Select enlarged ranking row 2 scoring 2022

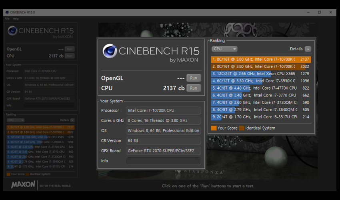(261, 66)
